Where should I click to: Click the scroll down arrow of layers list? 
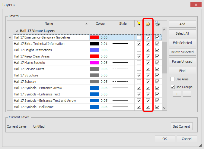pyautogui.click(x=164, y=108)
